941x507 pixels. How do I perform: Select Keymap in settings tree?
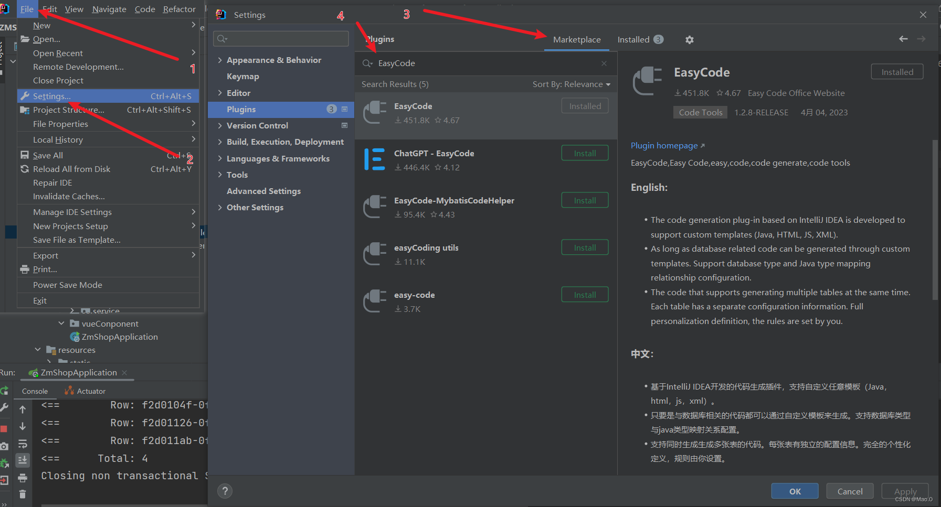point(243,77)
